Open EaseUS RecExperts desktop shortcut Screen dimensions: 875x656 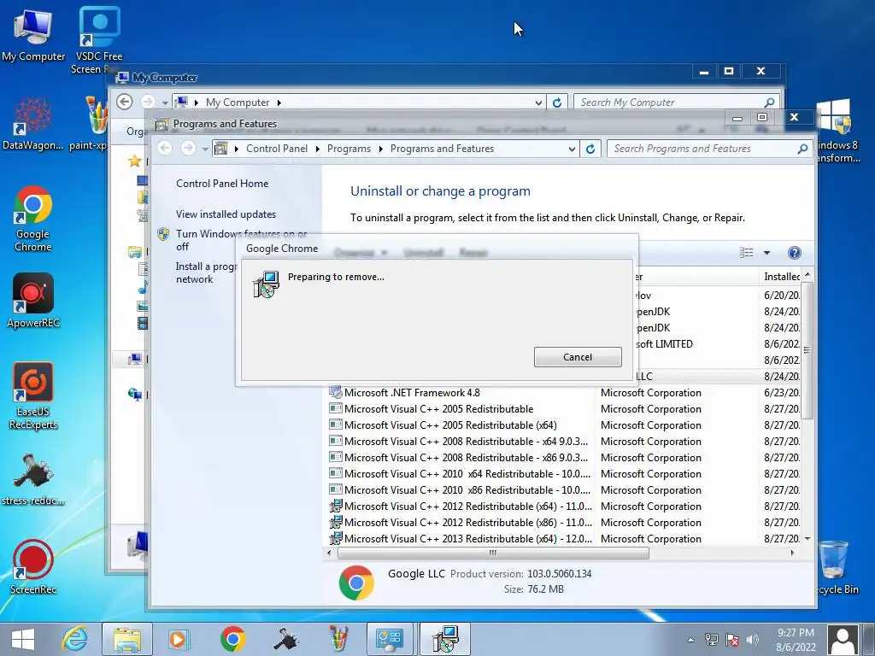tap(33, 396)
